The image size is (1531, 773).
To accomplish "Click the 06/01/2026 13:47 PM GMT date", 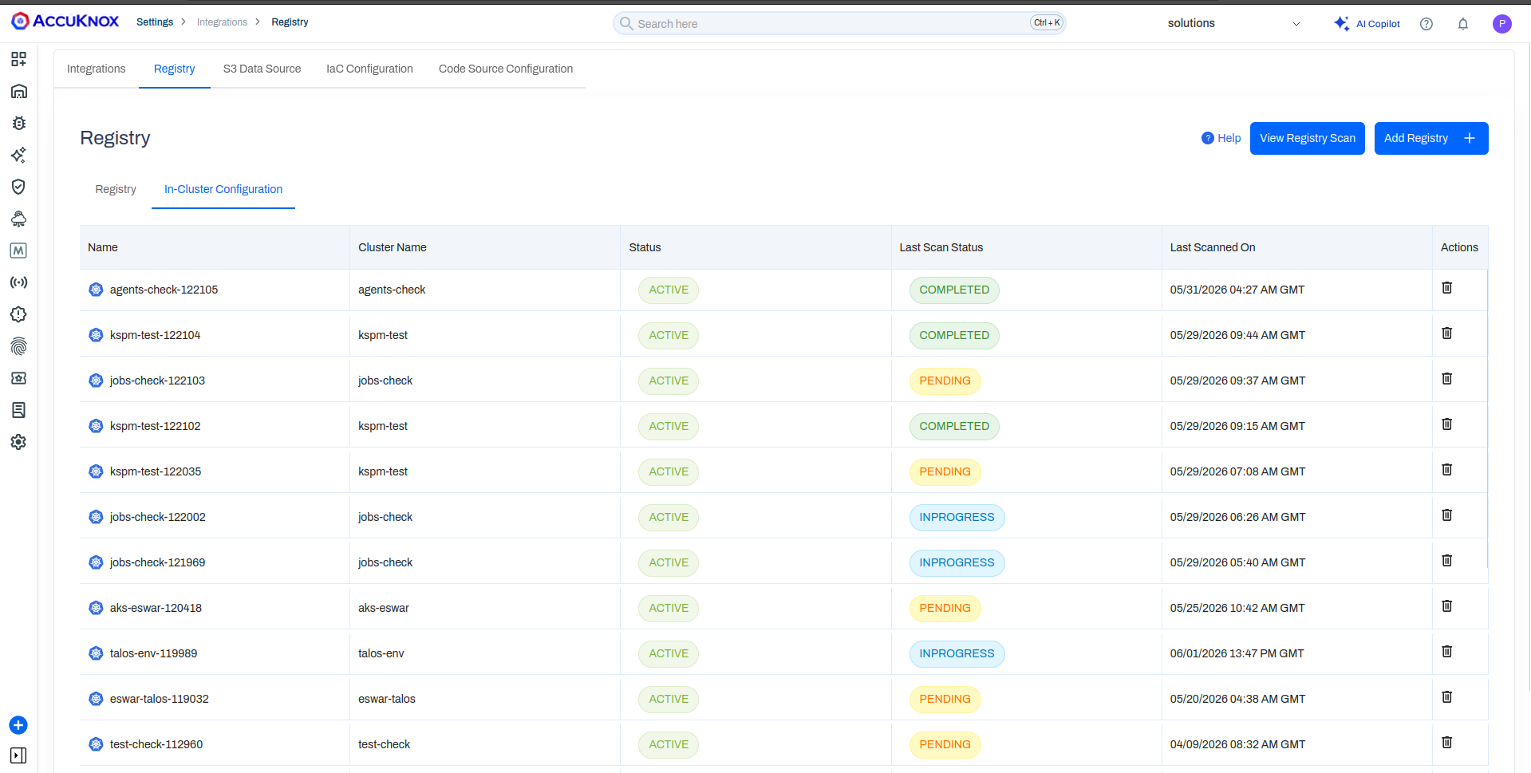I will tap(1237, 653).
